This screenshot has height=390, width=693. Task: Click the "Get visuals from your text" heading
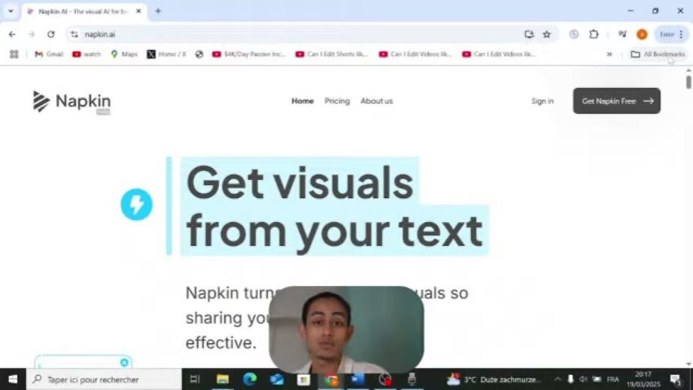click(334, 206)
